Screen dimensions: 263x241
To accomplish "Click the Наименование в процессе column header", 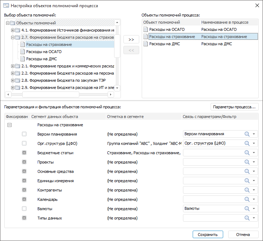I will [x=225, y=22].
